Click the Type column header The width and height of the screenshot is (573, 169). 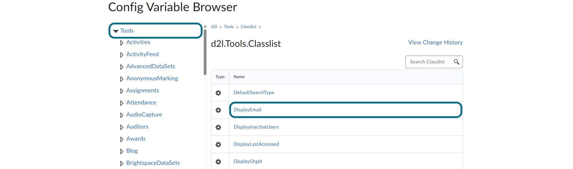coord(220,77)
